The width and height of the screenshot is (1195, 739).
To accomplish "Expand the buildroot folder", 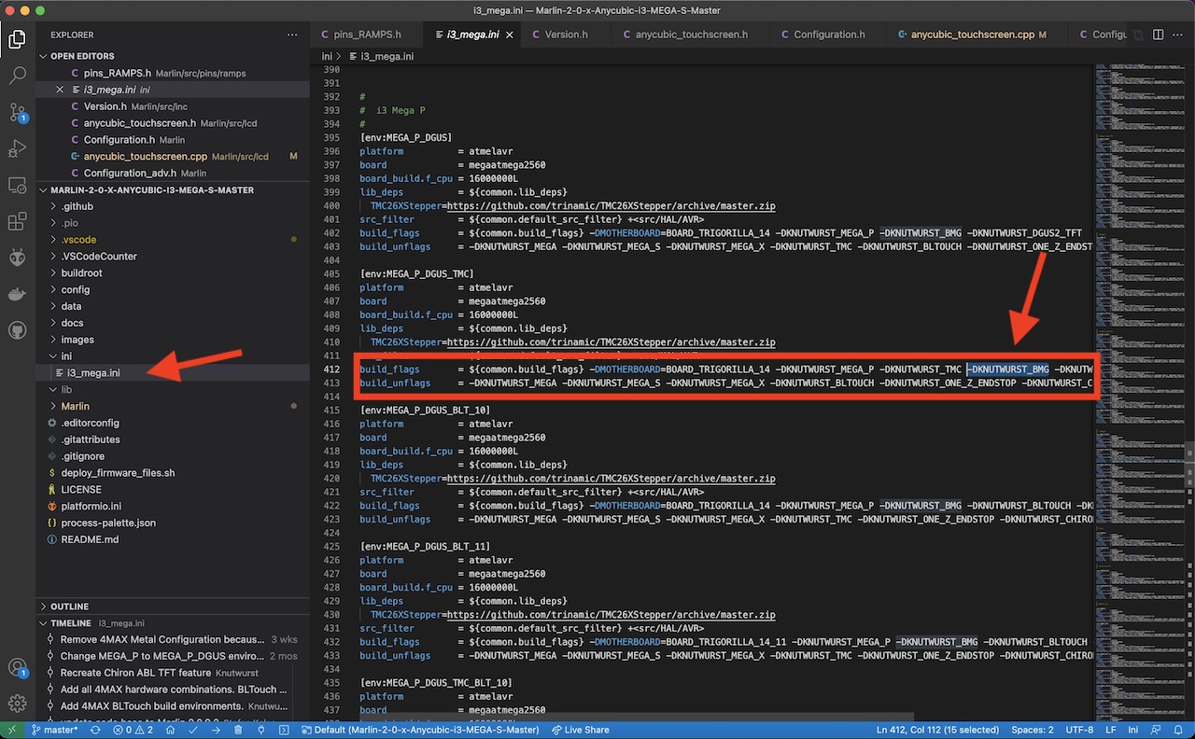I will pyautogui.click(x=173, y=273).
